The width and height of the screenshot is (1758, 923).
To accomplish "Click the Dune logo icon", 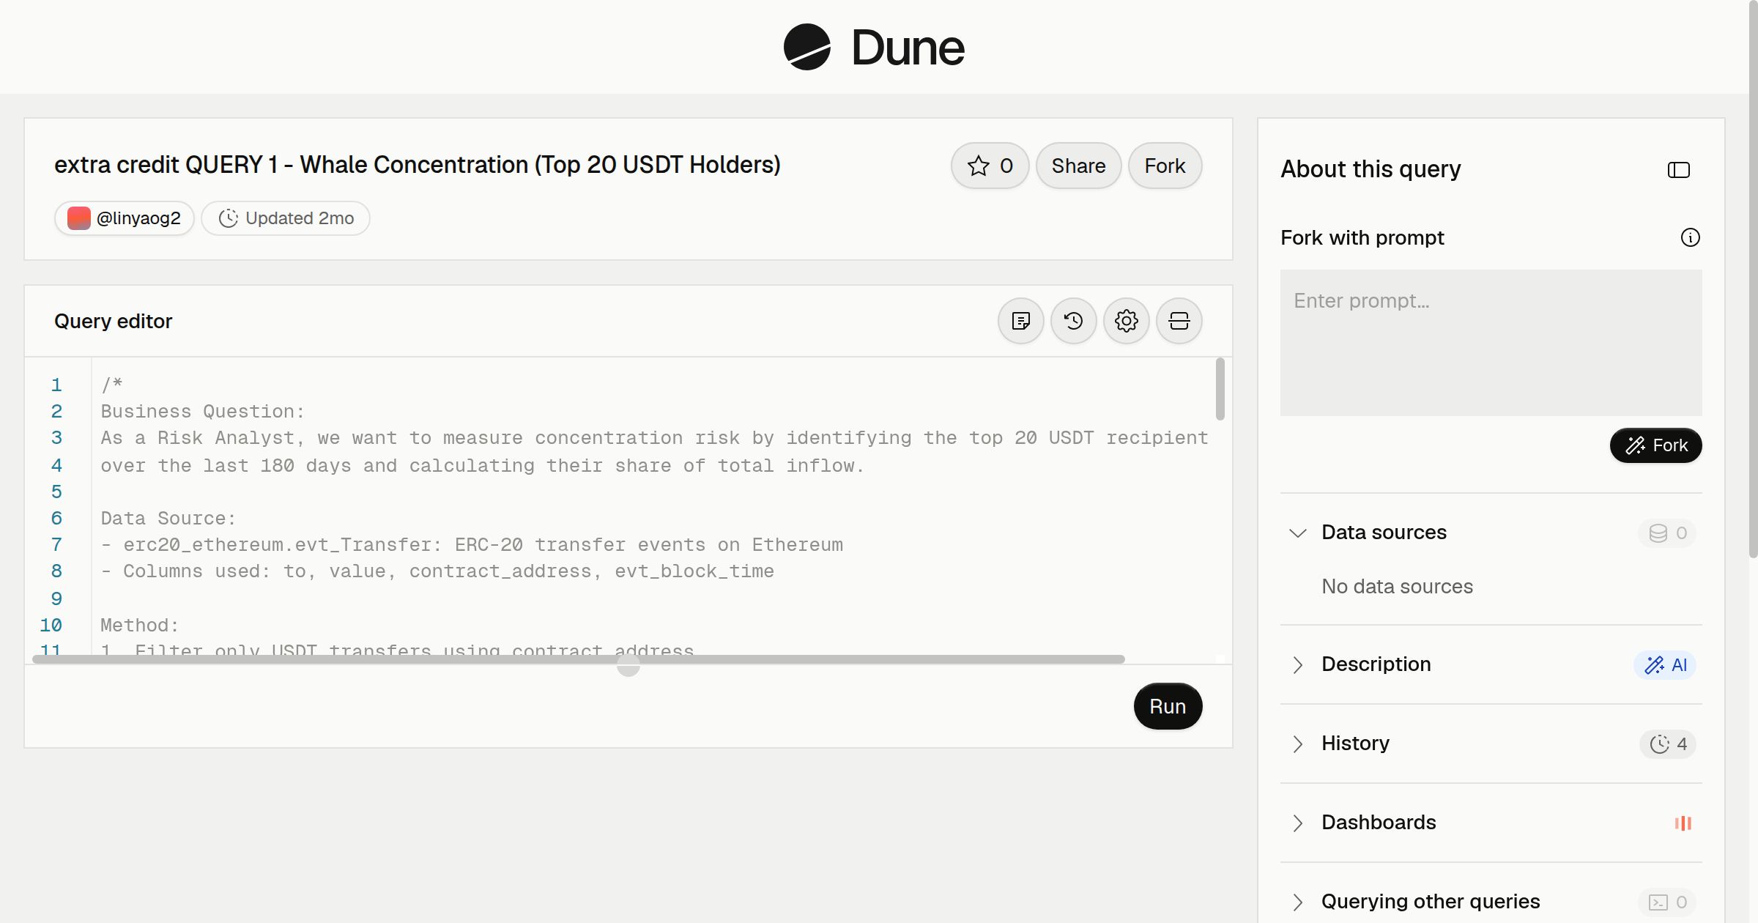I will pyautogui.click(x=806, y=47).
